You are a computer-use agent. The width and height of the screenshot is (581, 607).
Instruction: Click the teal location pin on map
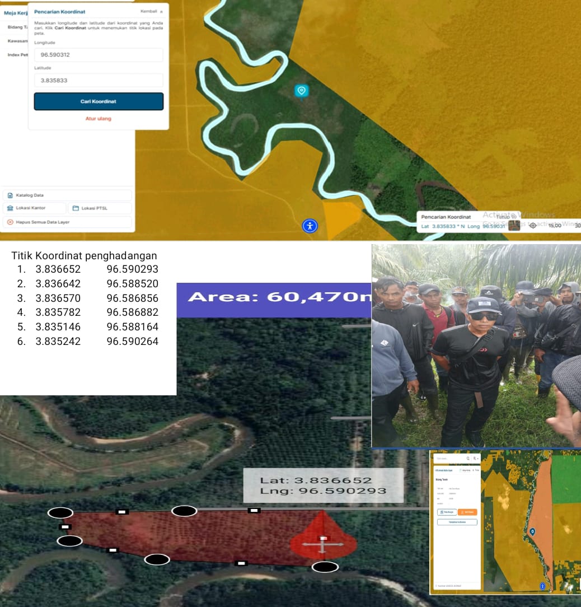tap(302, 91)
